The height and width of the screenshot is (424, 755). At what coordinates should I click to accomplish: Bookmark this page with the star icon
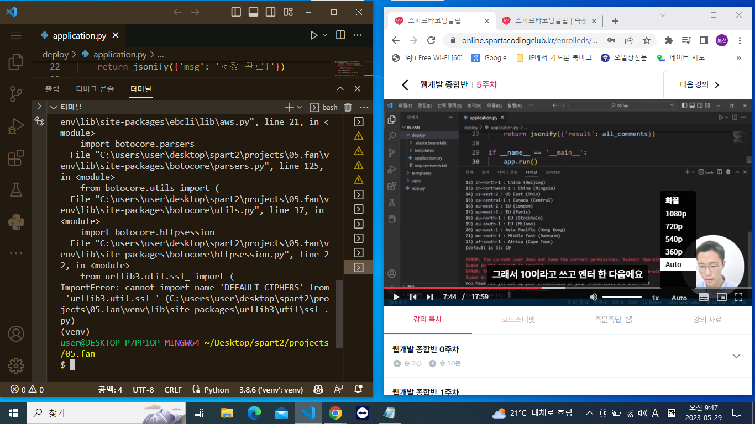[646, 40]
